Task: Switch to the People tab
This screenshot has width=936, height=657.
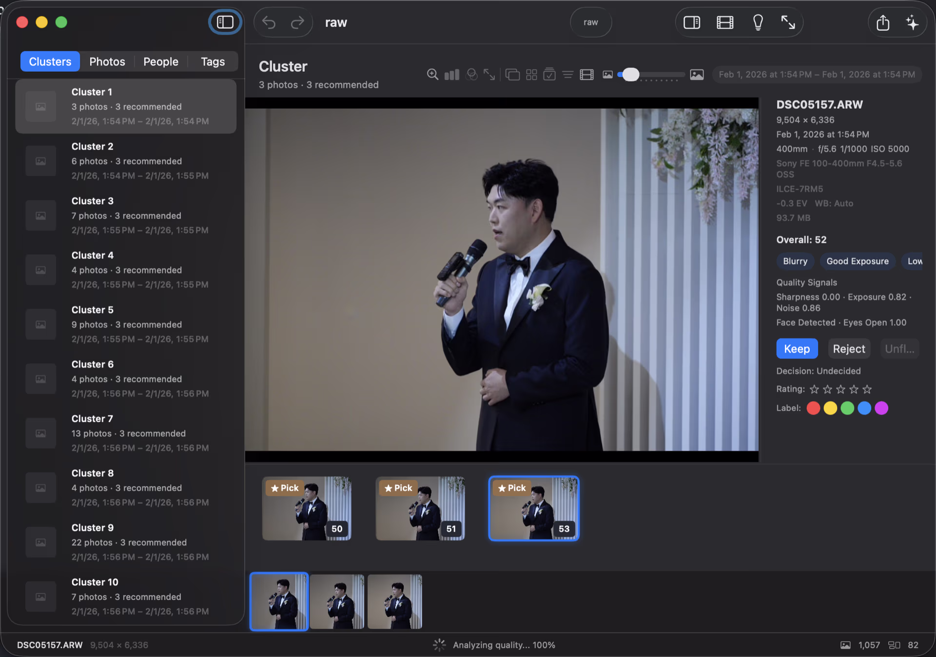Action: [x=160, y=61]
